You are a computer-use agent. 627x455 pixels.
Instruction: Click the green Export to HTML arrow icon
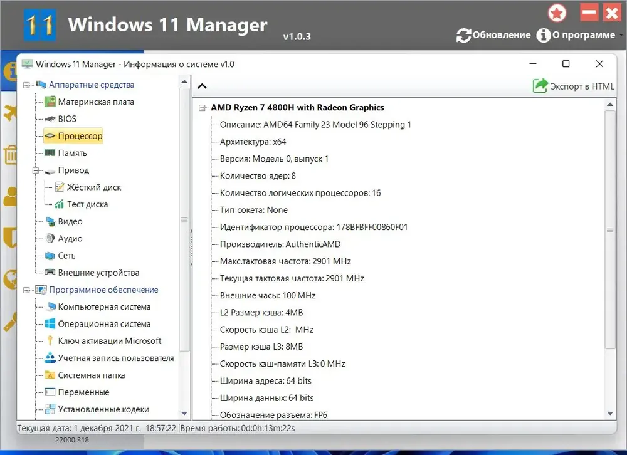click(540, 86)
